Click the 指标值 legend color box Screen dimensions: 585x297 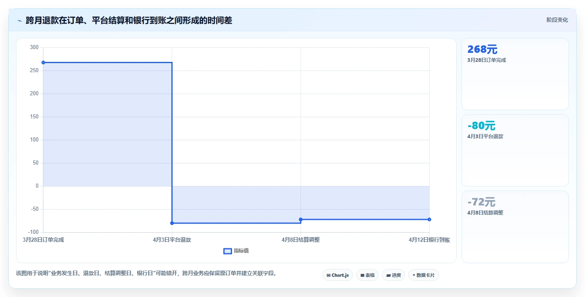tap(227, 251)
